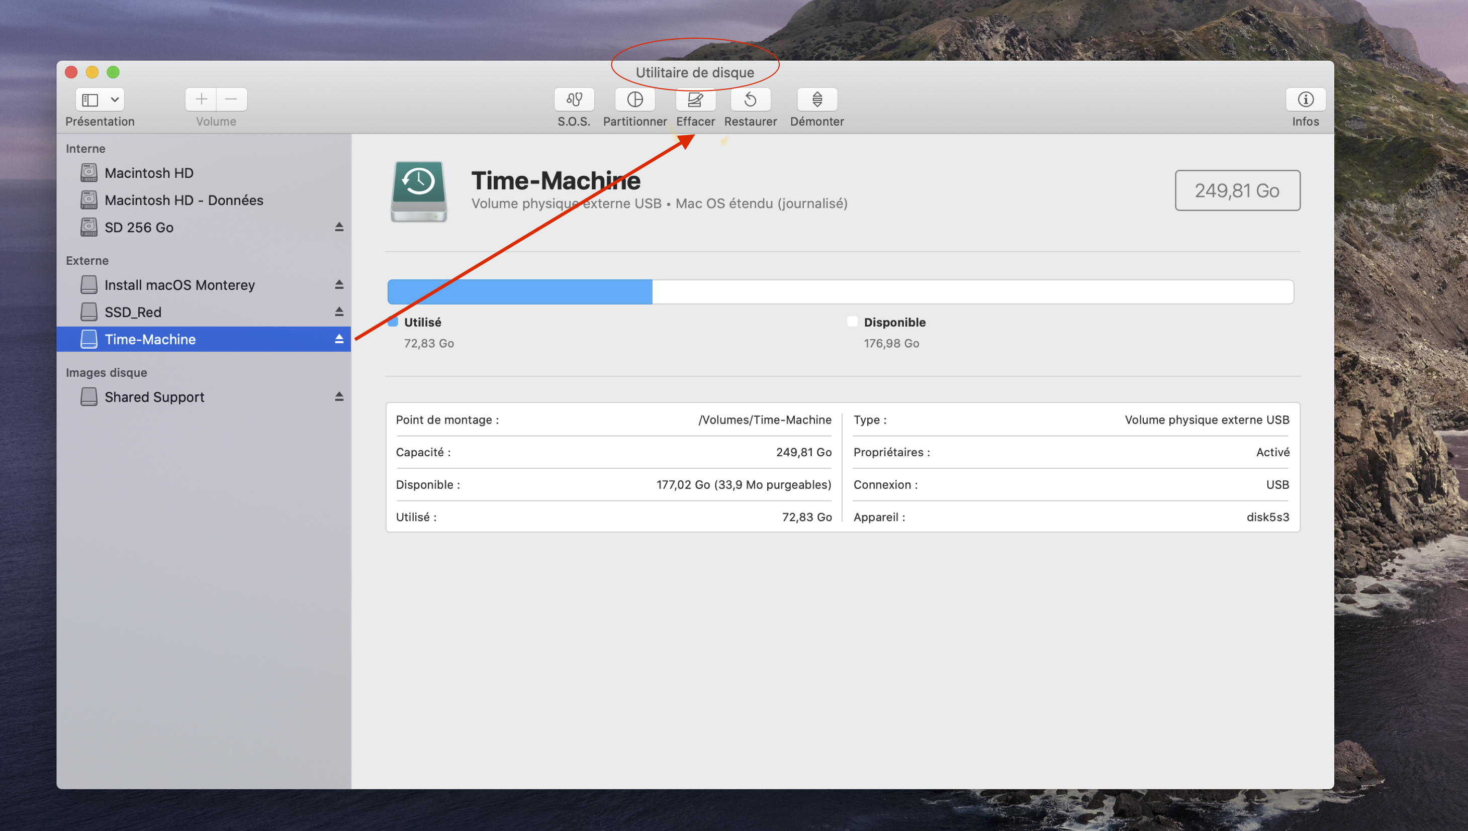Eject the Install macOS Monterey volume
Image resolution: width=1468 pixels, height=831 pixels.
(x=339, y=284)
